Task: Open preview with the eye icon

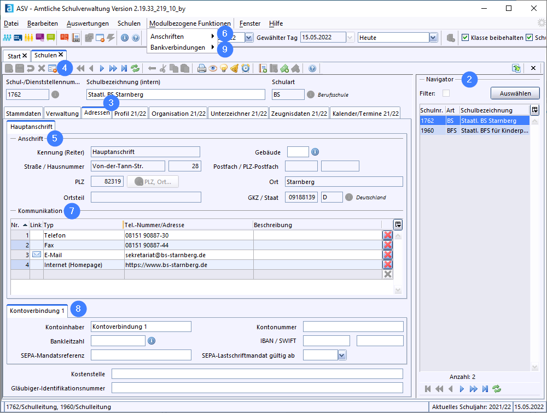Action: coord(213,68)
